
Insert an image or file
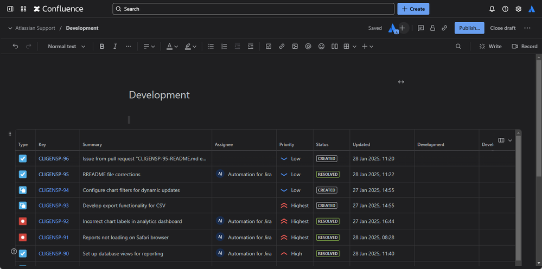295,47
